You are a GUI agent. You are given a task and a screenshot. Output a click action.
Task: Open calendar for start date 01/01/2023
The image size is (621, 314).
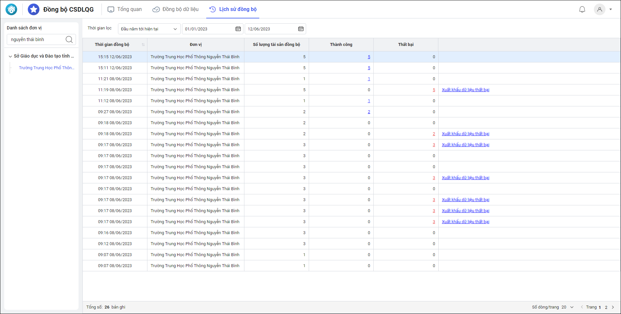tap(238, 29)
